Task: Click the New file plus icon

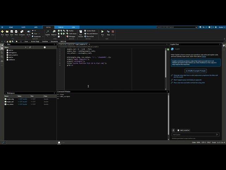Action: point(2,32)
